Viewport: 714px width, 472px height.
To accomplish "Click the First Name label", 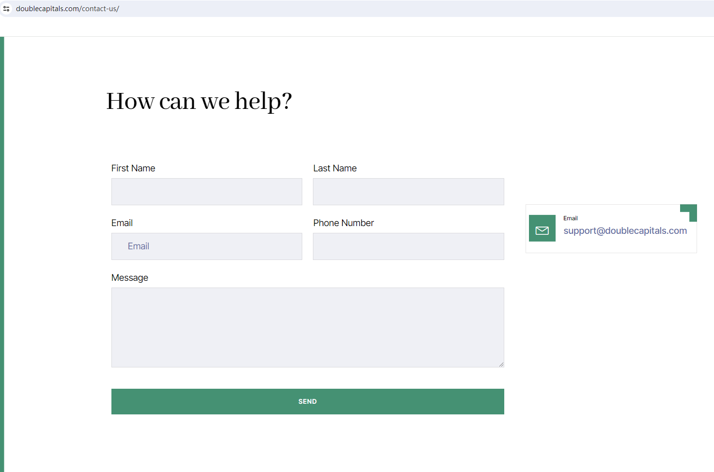I will [x=133, y=168].
